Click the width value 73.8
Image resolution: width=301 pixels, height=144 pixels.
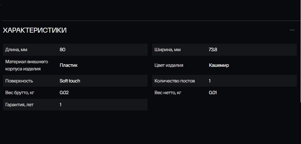coord(213,50)
